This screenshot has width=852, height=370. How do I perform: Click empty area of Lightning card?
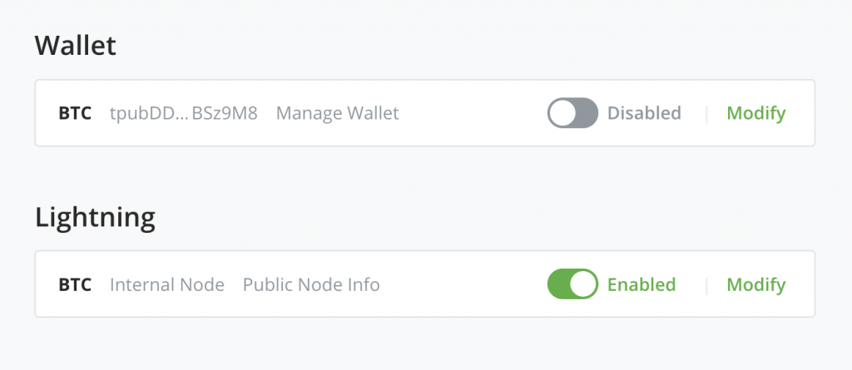point(462,284)
